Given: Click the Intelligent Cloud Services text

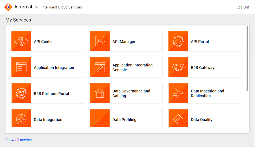Looking at the screenshot, I should (x=62, y=7).
